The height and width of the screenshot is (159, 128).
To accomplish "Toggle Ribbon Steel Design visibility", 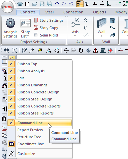I will point(40,99).
